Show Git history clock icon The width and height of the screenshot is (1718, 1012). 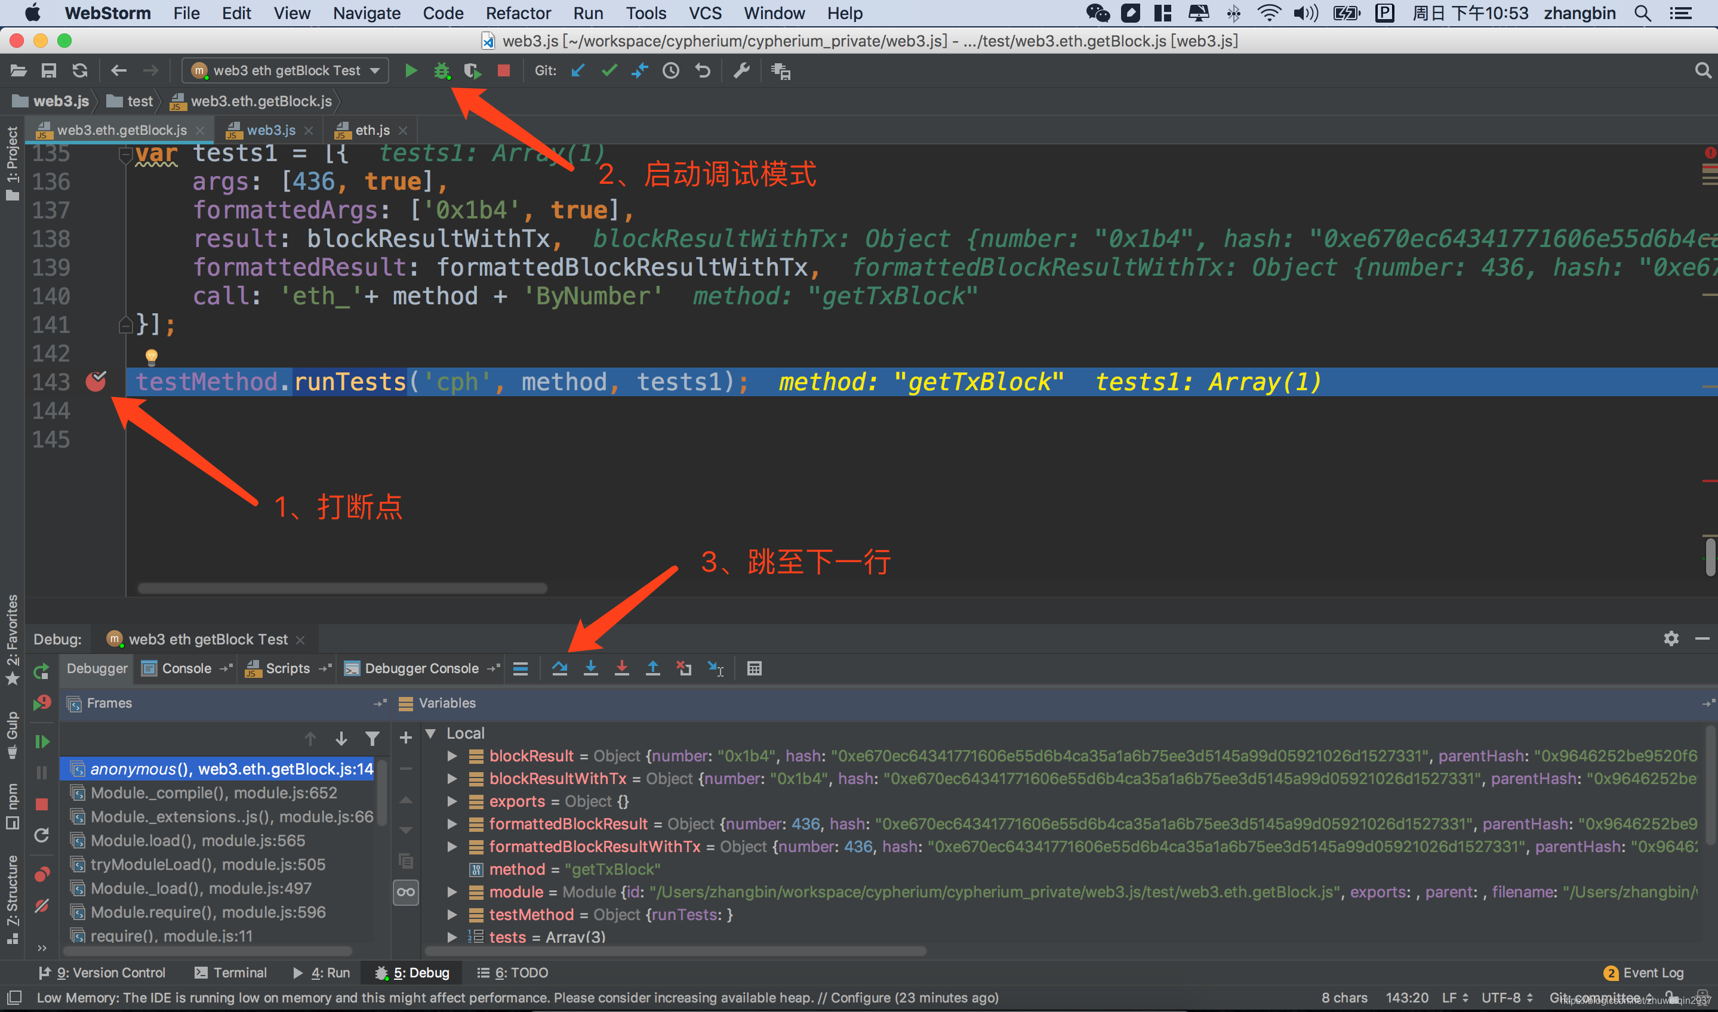tap(671, 70)
